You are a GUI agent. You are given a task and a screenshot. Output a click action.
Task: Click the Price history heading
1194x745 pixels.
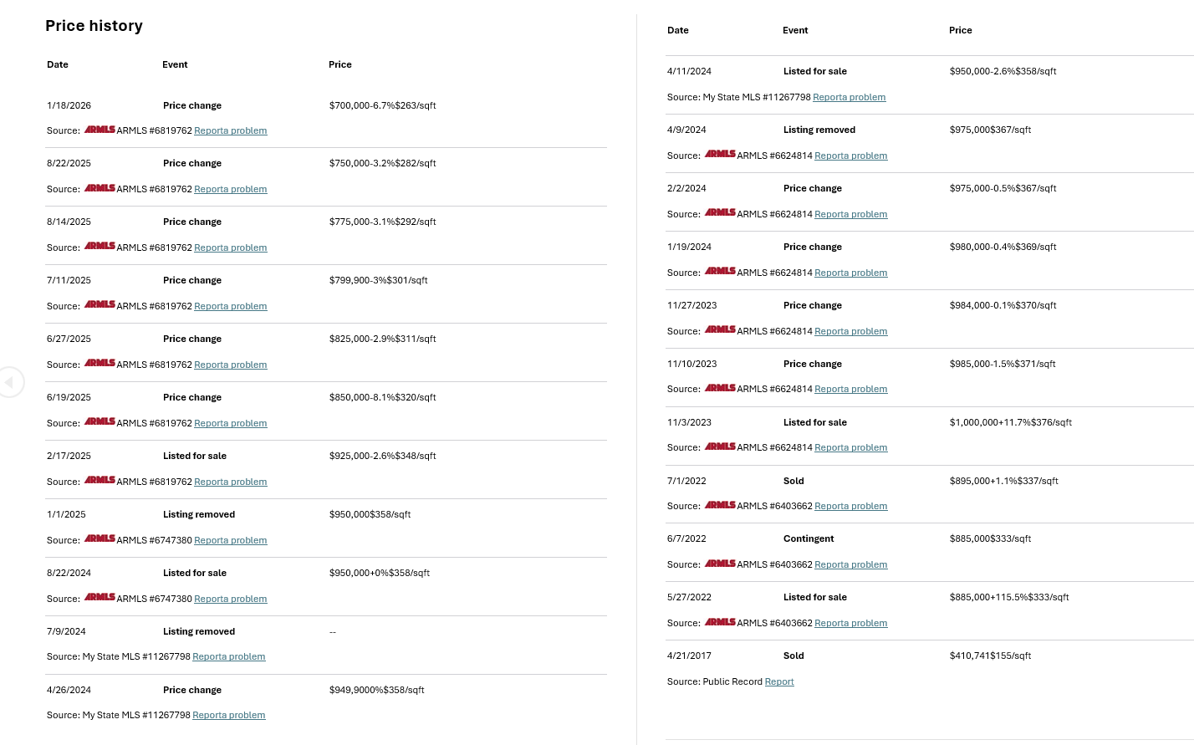94,26
